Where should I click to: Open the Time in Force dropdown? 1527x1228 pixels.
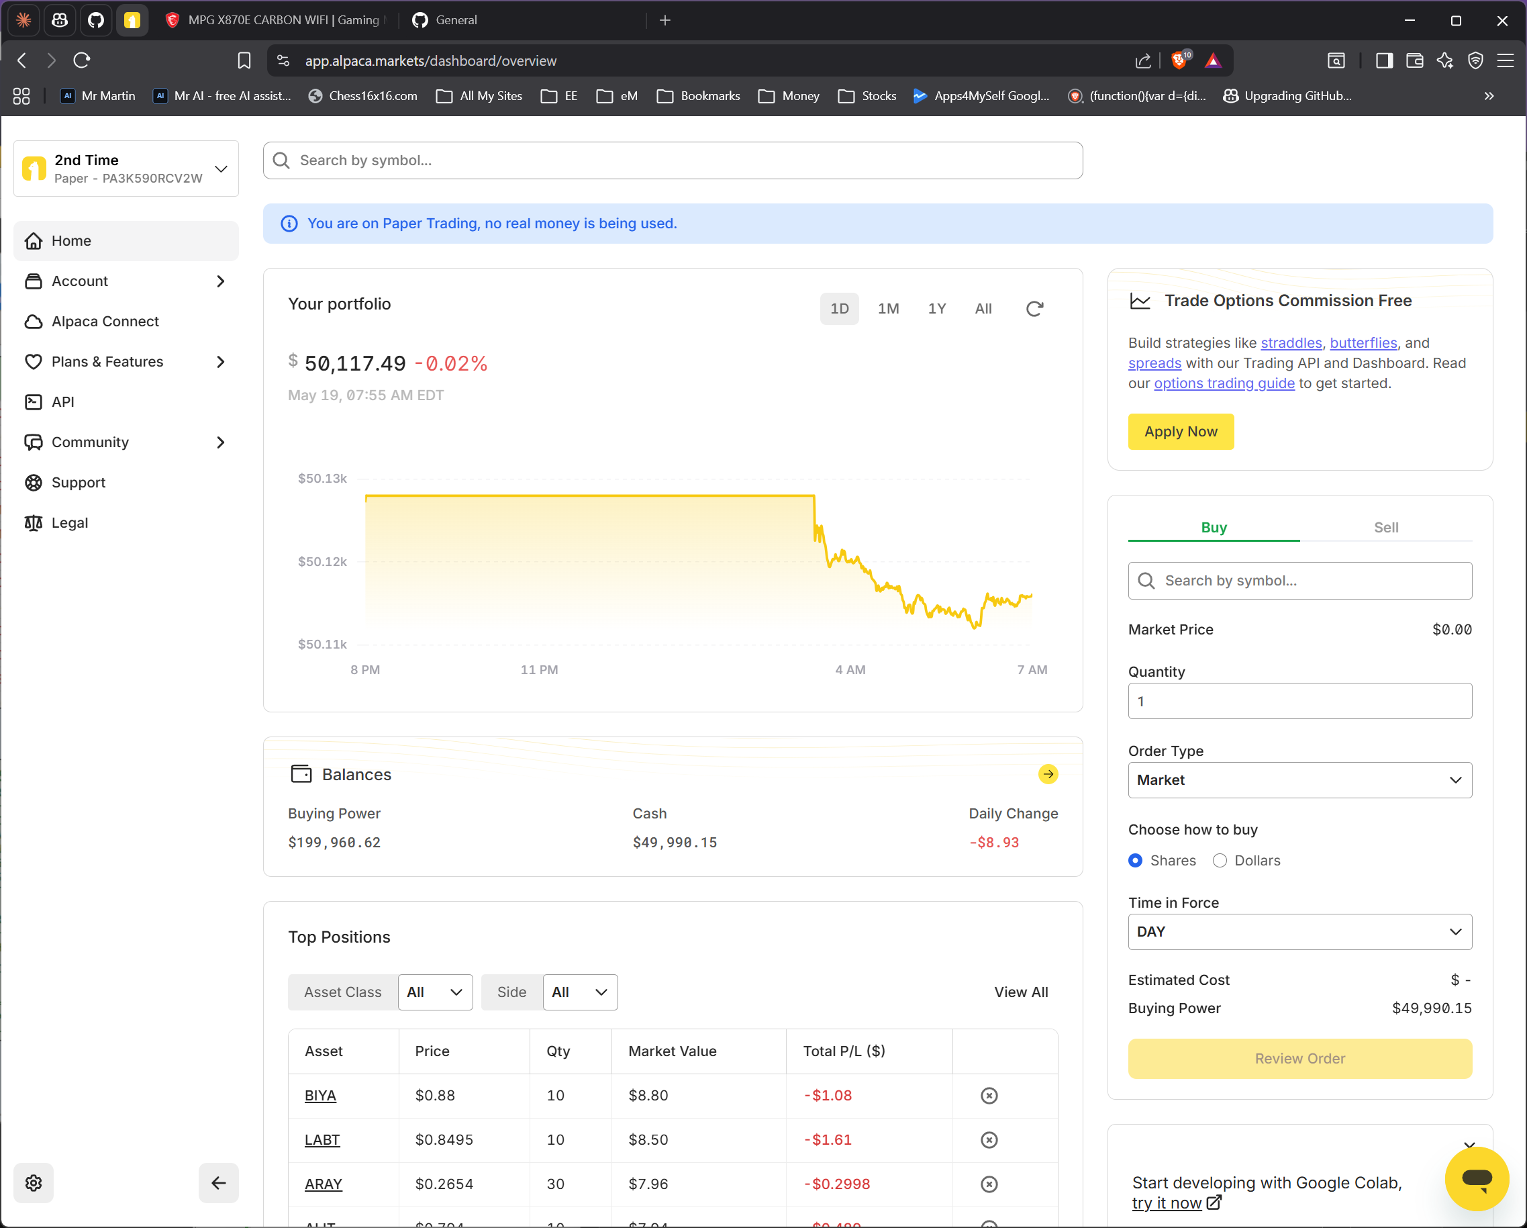(x=1299, y=931)
